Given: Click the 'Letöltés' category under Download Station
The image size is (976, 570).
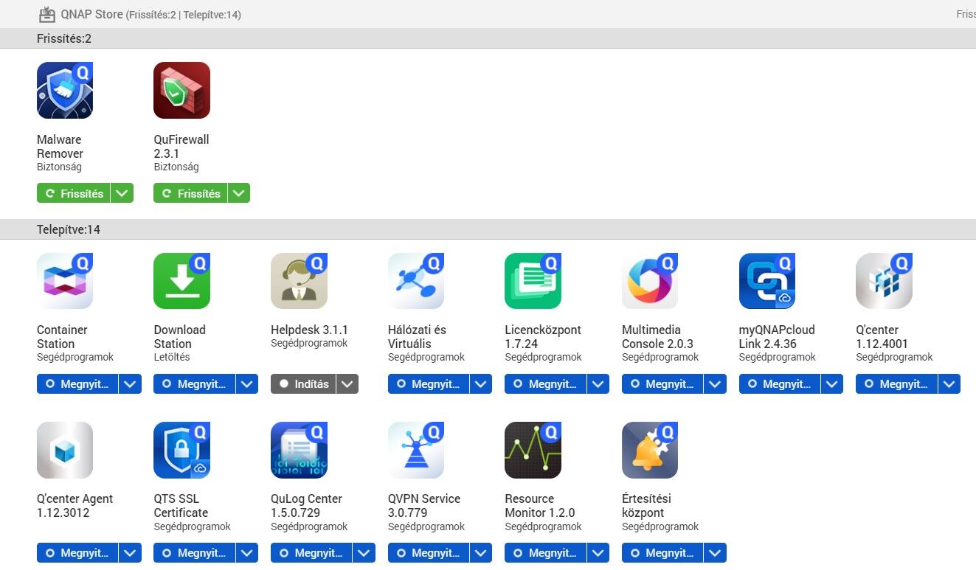Looking at the screenshot, I should (x=172, y=357).
